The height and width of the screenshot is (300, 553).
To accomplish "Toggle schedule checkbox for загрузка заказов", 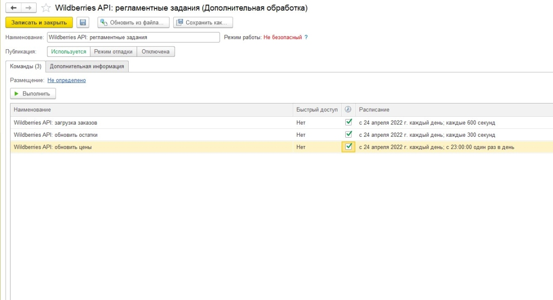I will pyautogui.click(x=349, y=122).
